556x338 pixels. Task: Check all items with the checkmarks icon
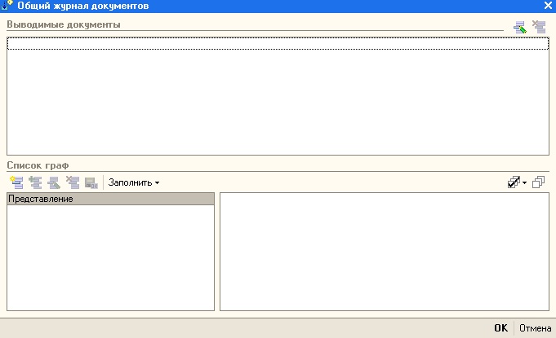coord(513,183)
